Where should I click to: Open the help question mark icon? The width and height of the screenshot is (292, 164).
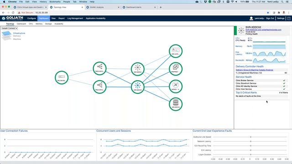(x=289, y=18)
